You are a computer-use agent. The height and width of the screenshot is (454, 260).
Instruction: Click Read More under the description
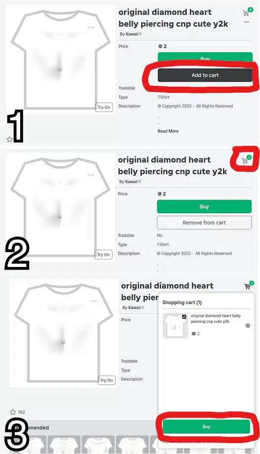pos(168,131)
